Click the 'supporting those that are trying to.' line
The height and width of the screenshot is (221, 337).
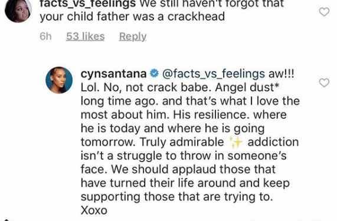(x=176, y=197)
